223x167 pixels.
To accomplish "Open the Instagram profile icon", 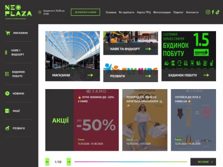I will coord(208,12).
